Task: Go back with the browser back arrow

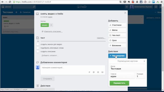Action: click(x=2, y=2)
